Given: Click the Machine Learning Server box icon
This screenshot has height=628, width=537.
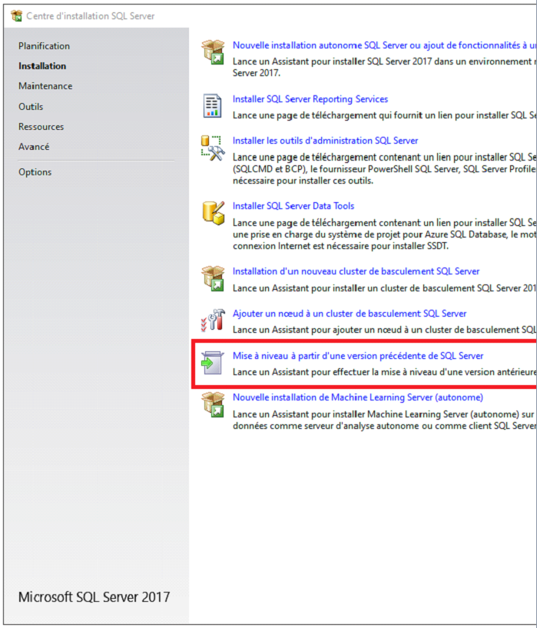Looking at the screenshot, I should click(x=213, y=404).
